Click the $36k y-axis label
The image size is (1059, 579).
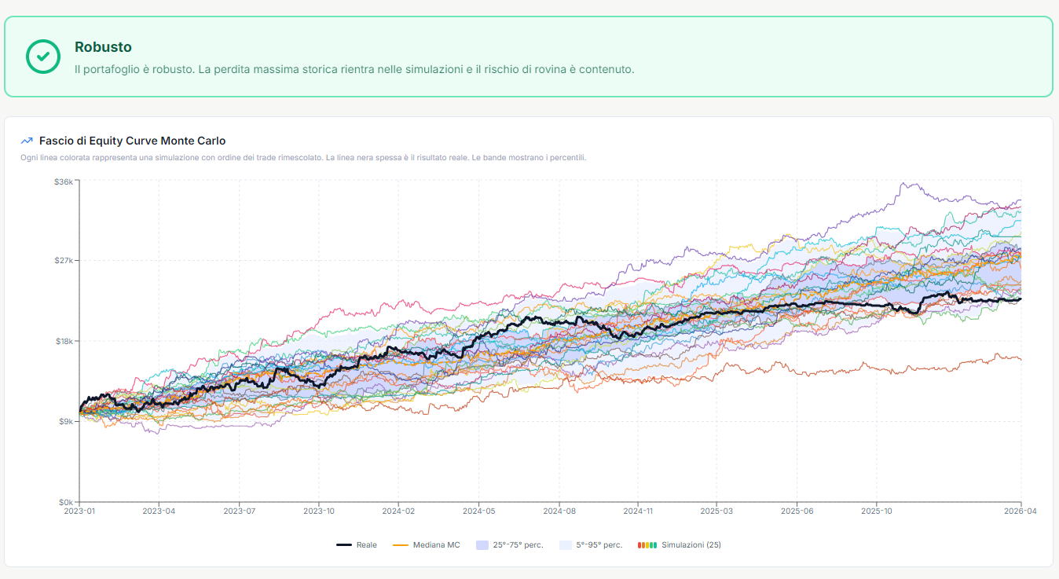pos(64,181)
